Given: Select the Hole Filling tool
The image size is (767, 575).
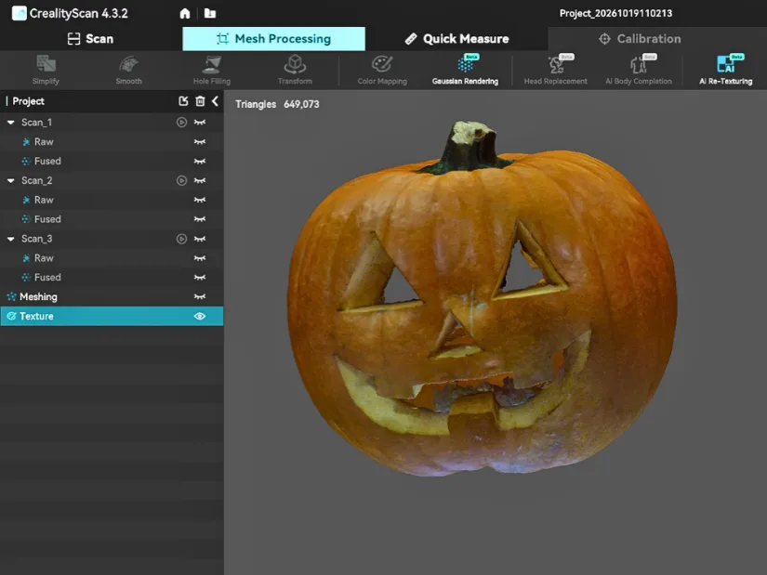Looking at the screenshot, I should [x=211, y=70].
